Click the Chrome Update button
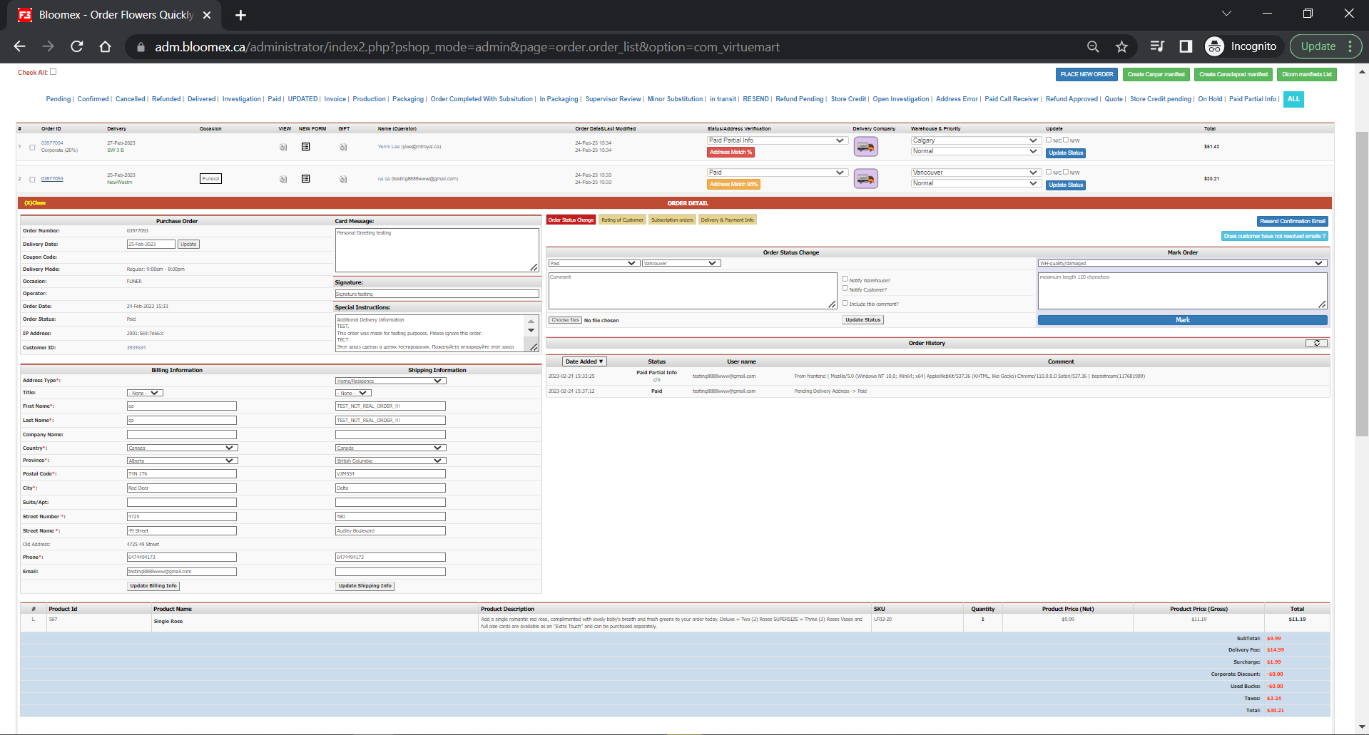The image size is (1369, 735). (x=1325, y=46)
